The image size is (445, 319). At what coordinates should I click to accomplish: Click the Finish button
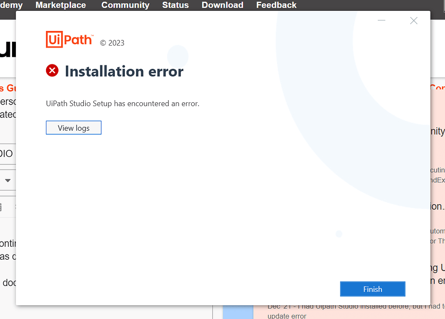[372, 289]
